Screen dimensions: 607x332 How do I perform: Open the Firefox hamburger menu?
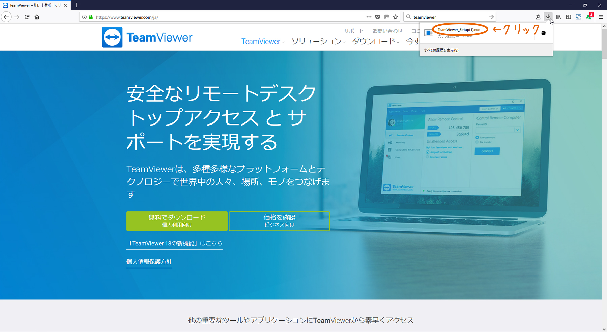pyautogui.click(x=601, y=17)
